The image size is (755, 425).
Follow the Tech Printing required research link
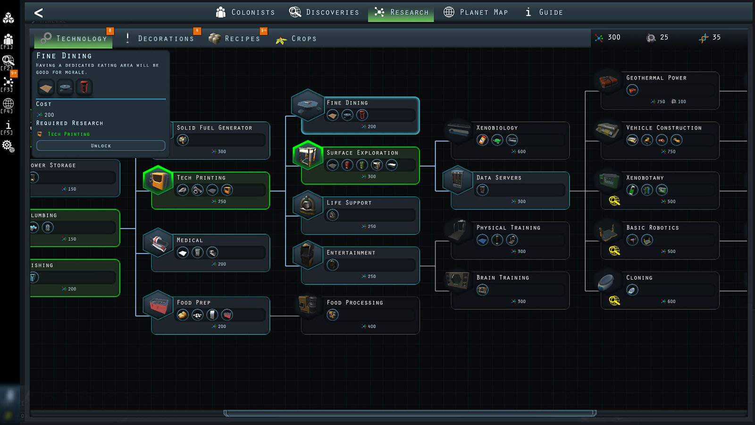(x=68, y=134)
